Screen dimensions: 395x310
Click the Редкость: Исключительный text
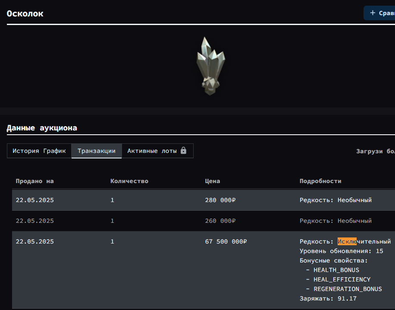click(x=345, y=242)
